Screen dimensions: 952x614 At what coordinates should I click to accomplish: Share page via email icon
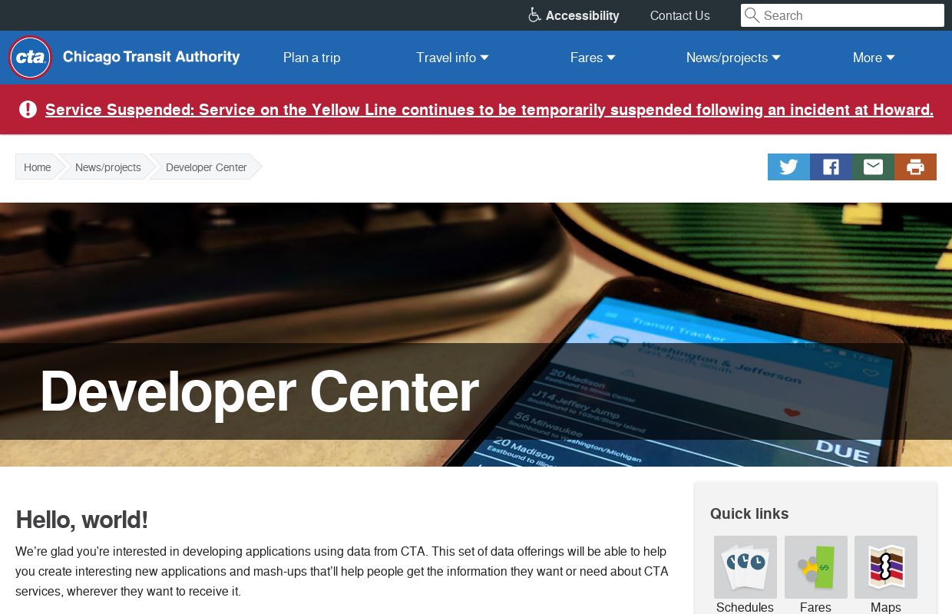[873, 167]
